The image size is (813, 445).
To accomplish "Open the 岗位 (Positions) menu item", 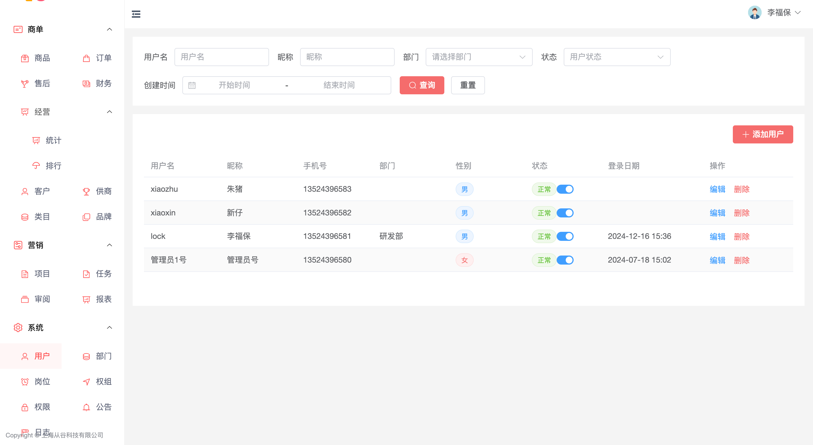I will (42, 381).
